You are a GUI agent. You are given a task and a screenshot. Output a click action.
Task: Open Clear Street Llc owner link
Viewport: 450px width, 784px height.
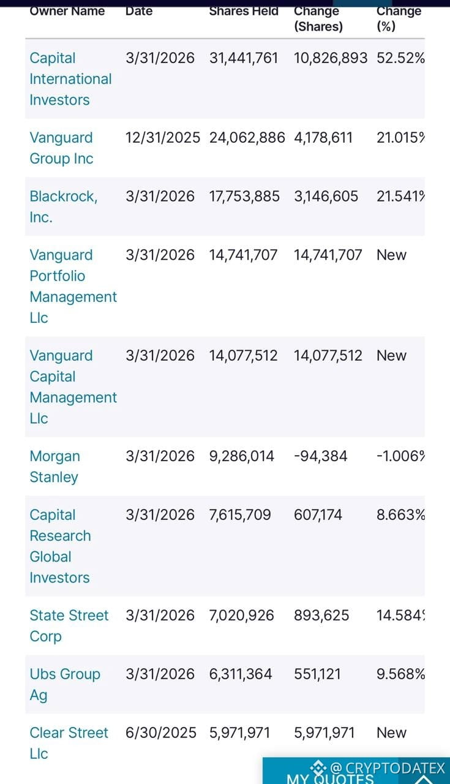69,743
